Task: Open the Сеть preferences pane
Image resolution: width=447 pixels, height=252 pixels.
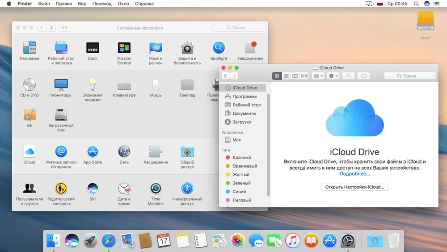Action: (124, 155)
